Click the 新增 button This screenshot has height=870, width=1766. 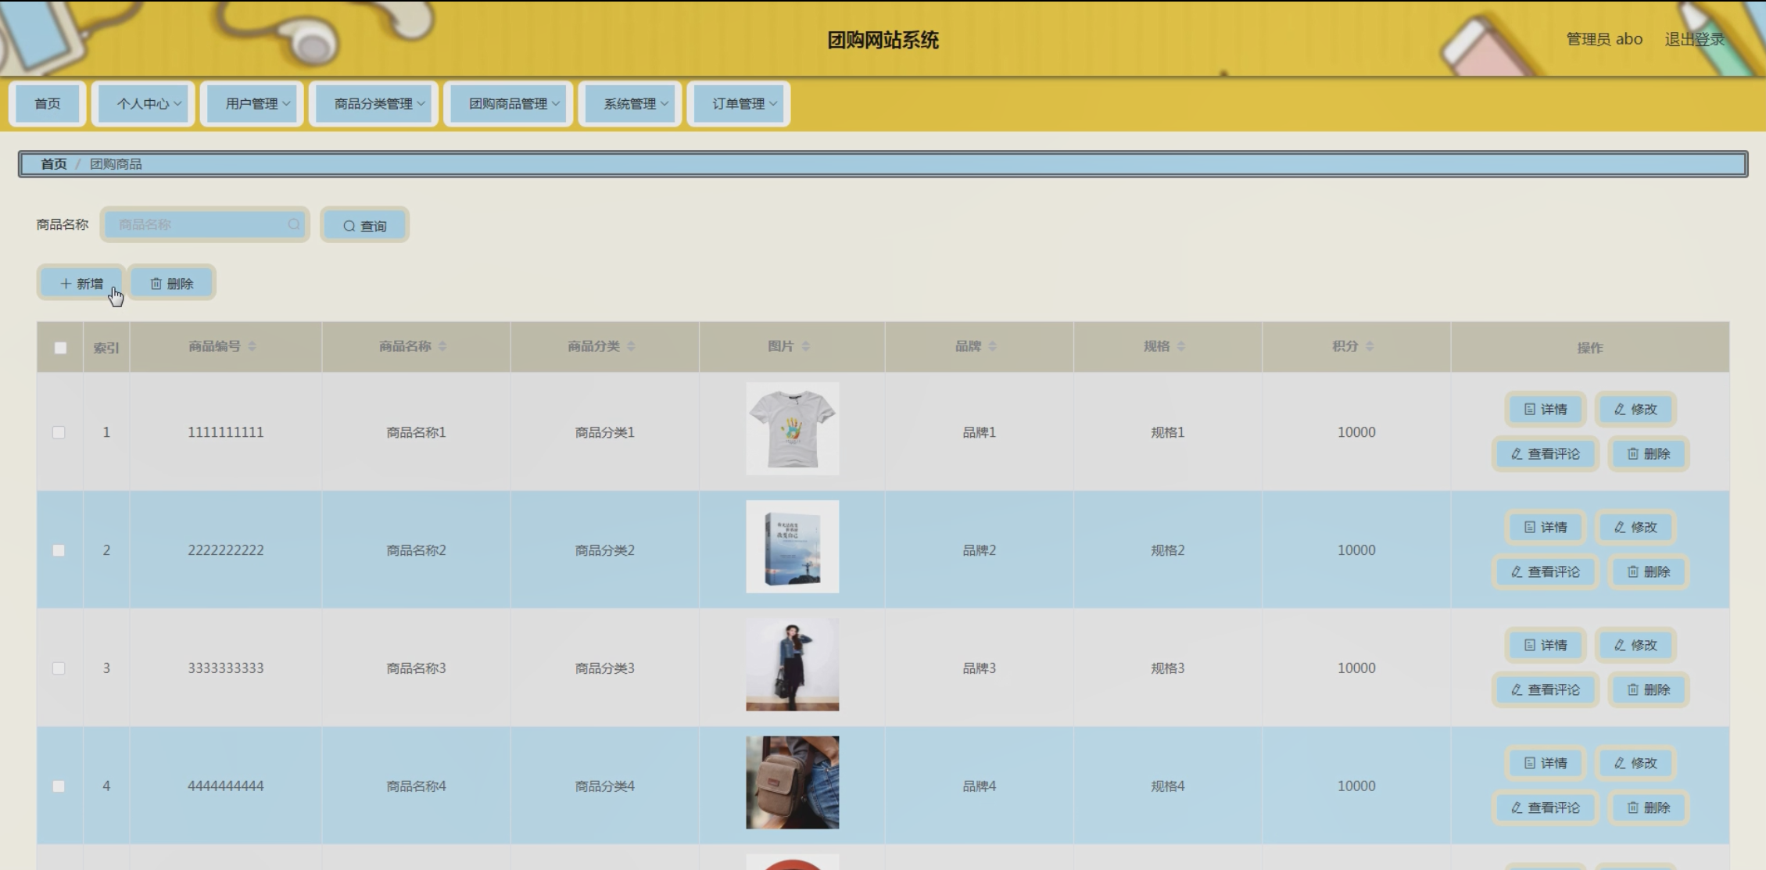click(81, 283)
